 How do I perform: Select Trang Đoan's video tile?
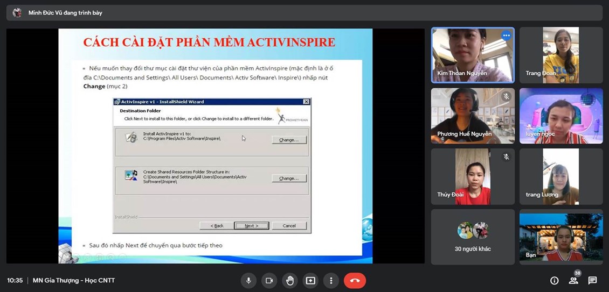point(560,55)
